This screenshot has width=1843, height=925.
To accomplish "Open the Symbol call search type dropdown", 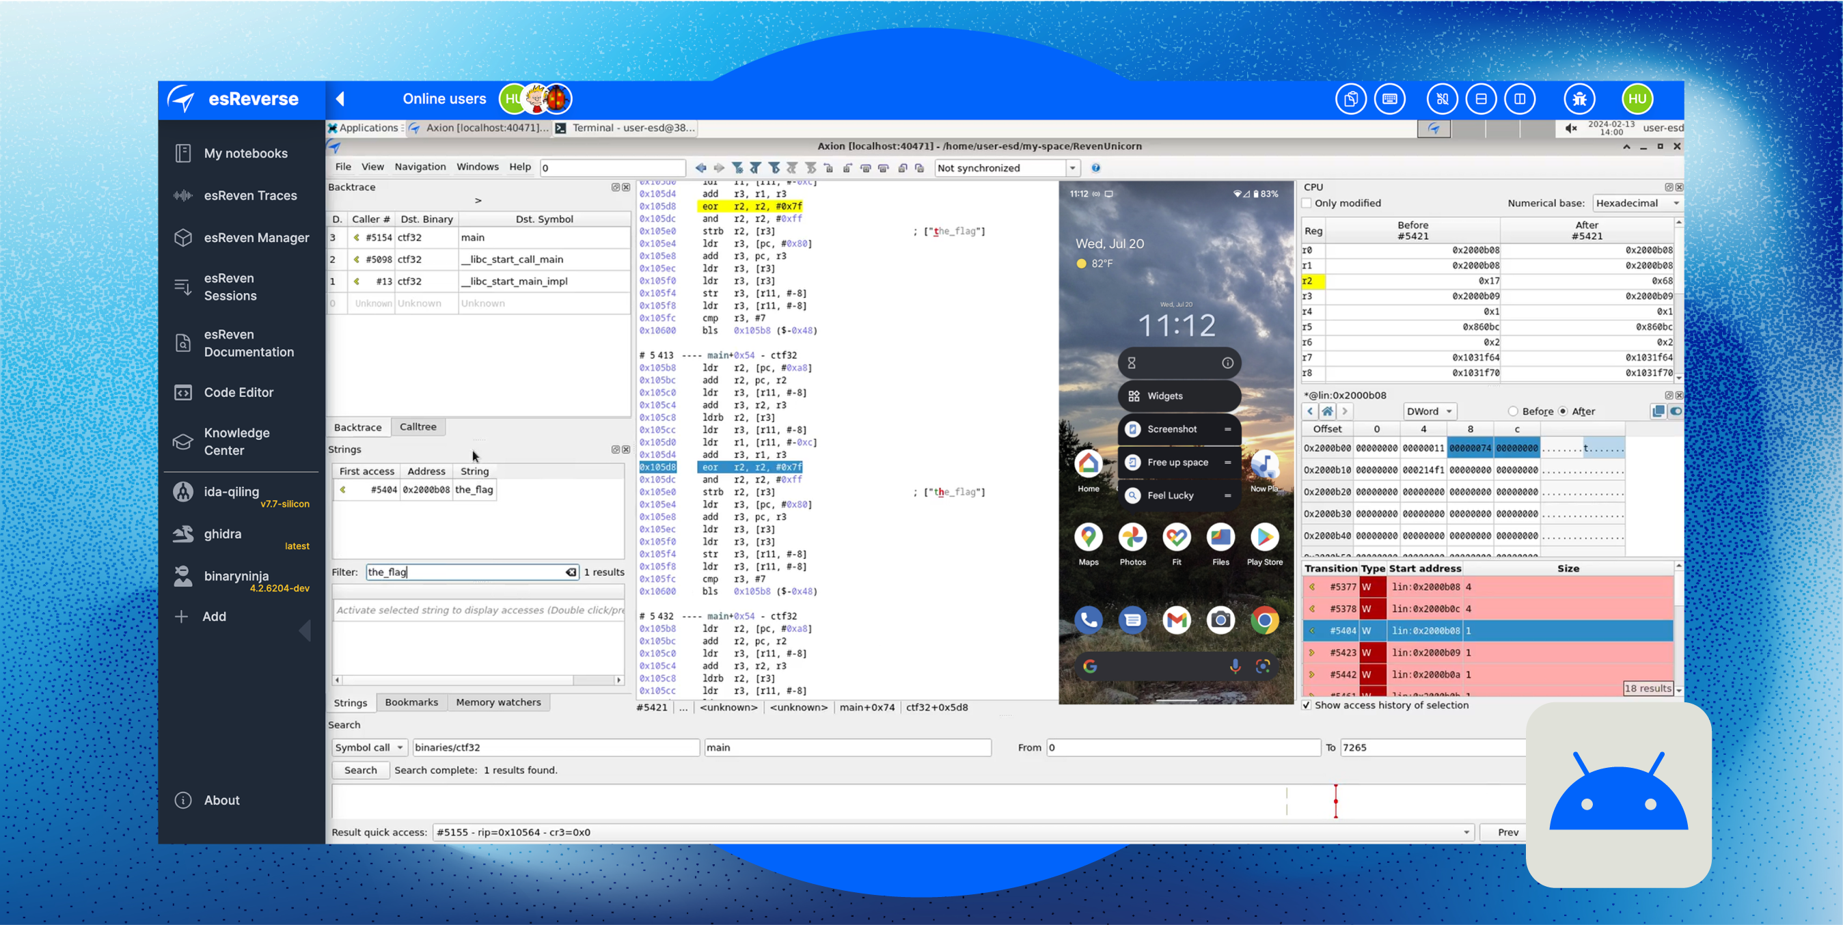I will (x=369, y=747).
